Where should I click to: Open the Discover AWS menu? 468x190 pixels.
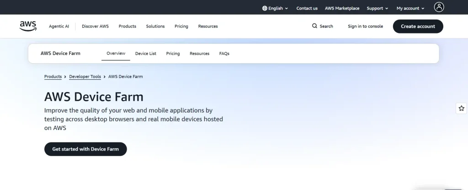coord(95,27)
